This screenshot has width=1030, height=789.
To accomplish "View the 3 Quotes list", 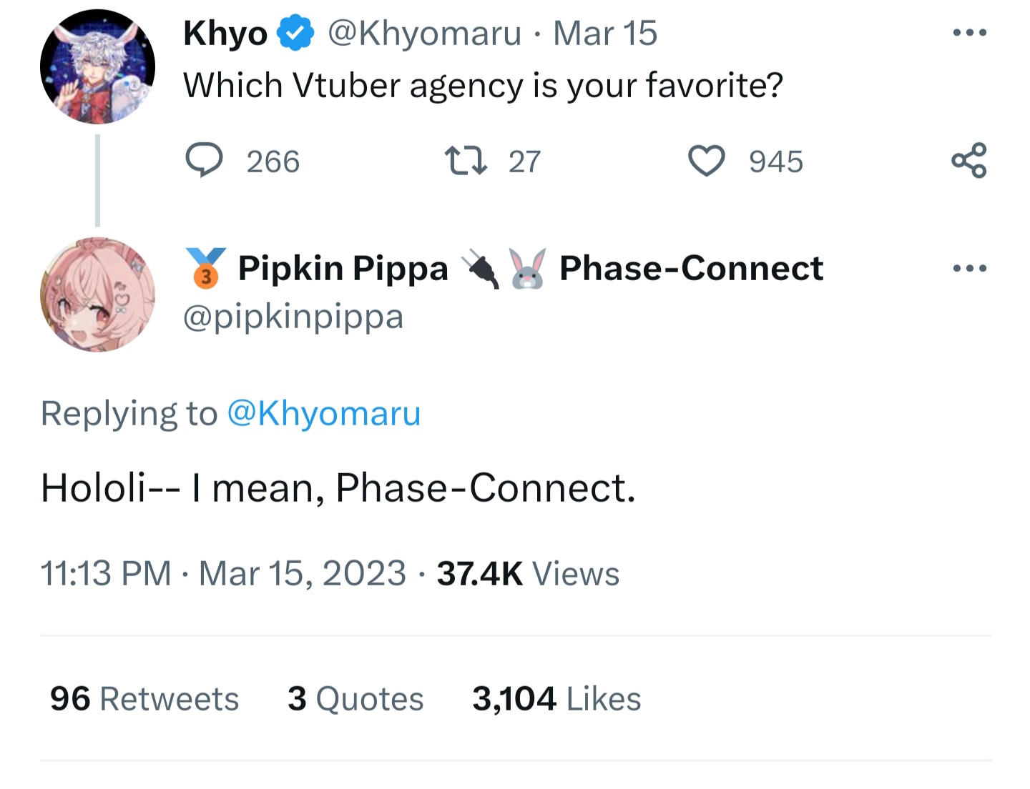I will 355,699.
